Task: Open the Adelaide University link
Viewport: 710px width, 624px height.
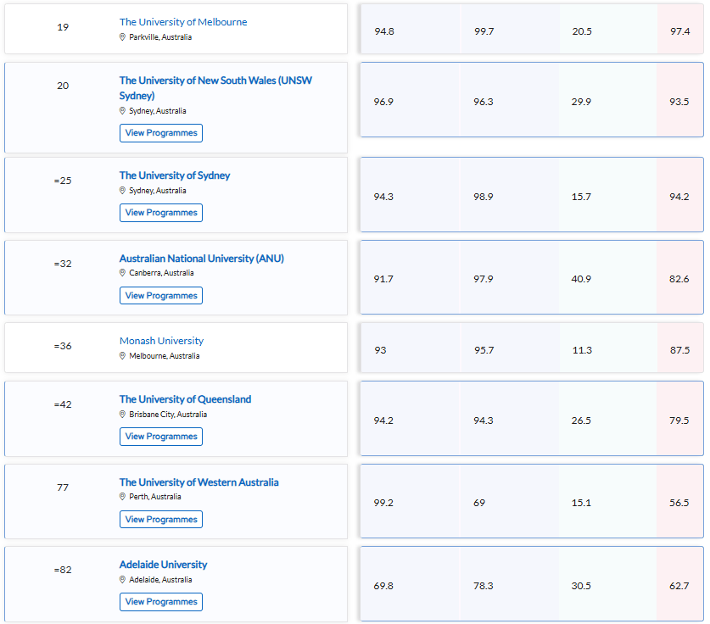Action: point(163,565)
